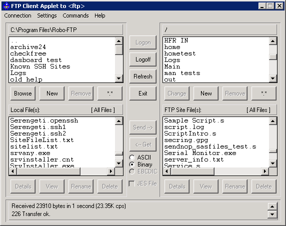
Task: Click down arrow of FTP directory list scrollbar
Action: [x=273, y=78]
